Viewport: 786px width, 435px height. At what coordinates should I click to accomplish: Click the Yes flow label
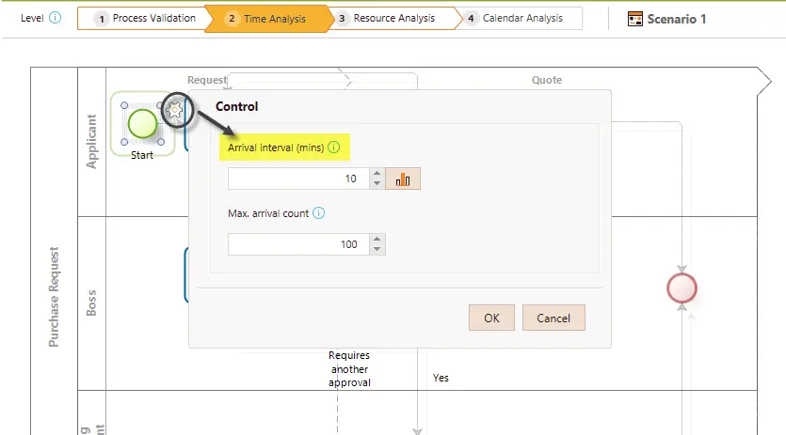click(441, 378)
